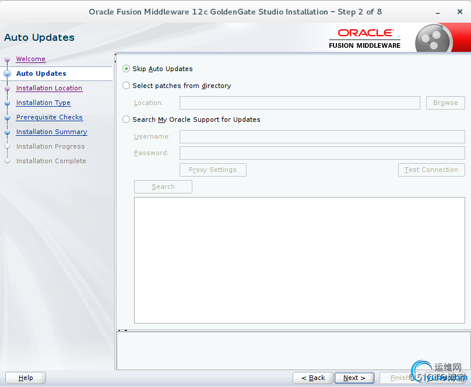Click the bottom message pane
This screenshot has width=471, height=387.
click(x=293, y=351)
